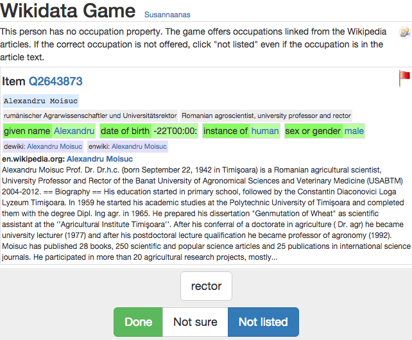This screenshot has width=412, height=340.
Task: Open the en.wikipedia.org Alexandru Moisuc heading link
Action: tap(99, 159)
